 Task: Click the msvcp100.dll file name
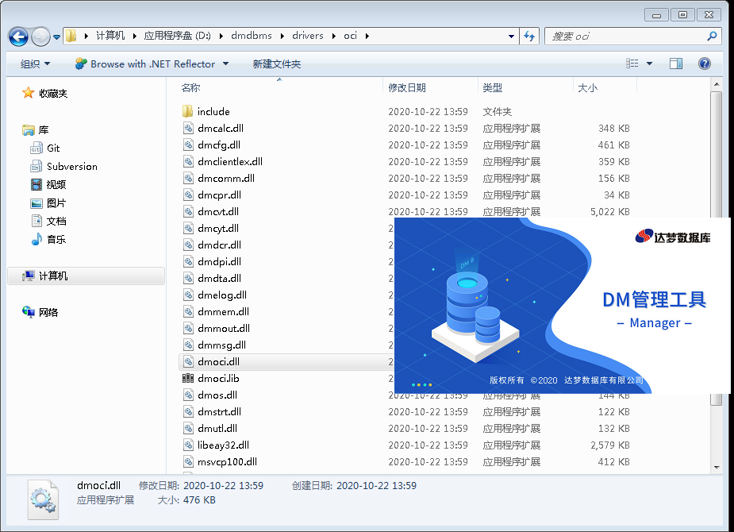pyautogui.click(x=227, y=462)
